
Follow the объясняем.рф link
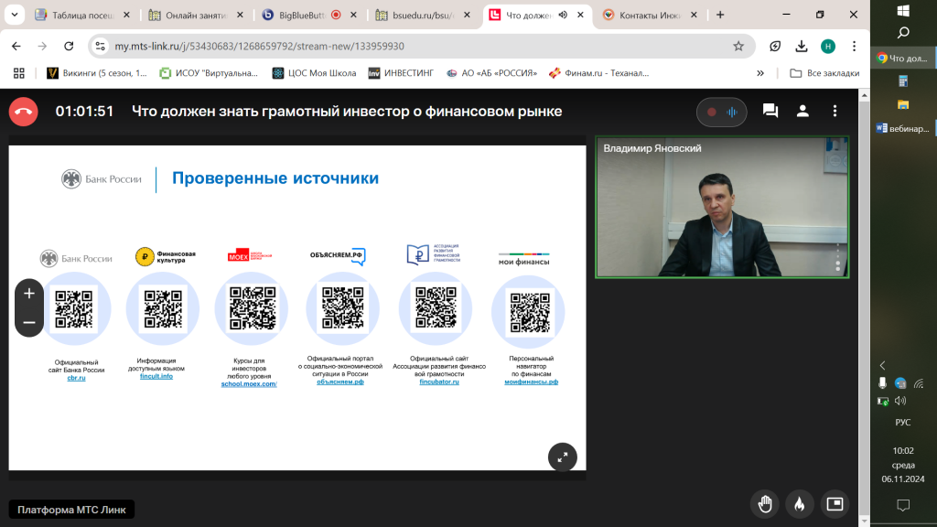point(340,382)
